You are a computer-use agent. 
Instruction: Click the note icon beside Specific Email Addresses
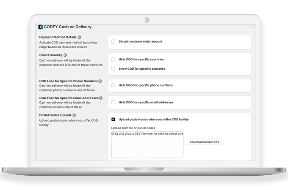tap(101, 98)
